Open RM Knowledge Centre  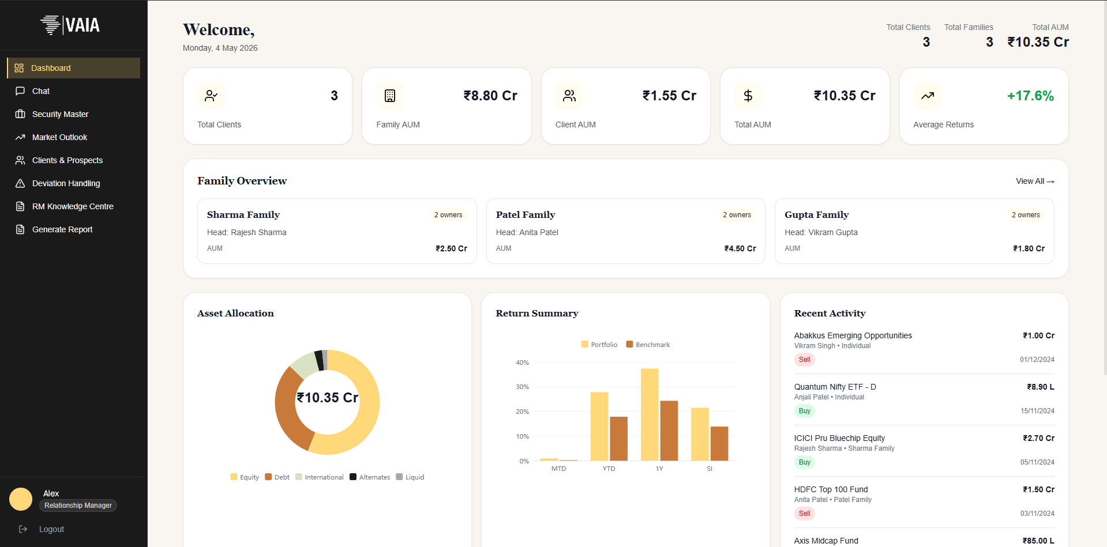point(74,206)
